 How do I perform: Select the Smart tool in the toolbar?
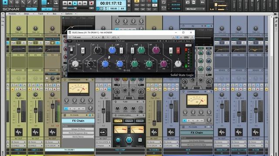pyautogui.click(x=5, y=3)
